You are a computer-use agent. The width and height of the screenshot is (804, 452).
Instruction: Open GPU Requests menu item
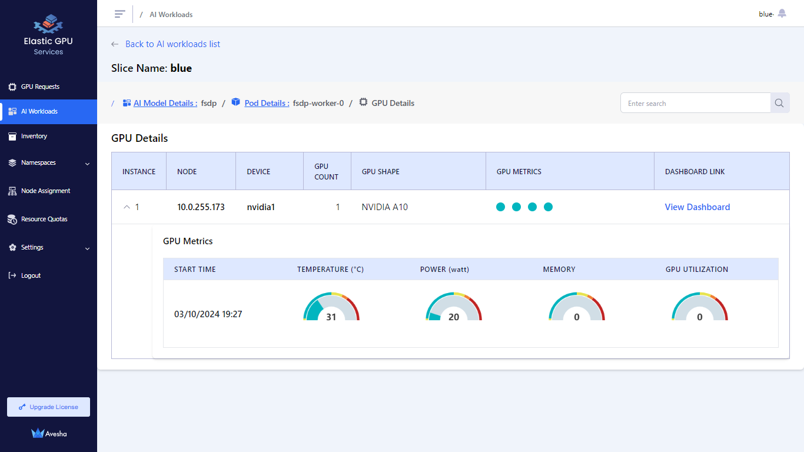tap(48, 87)
